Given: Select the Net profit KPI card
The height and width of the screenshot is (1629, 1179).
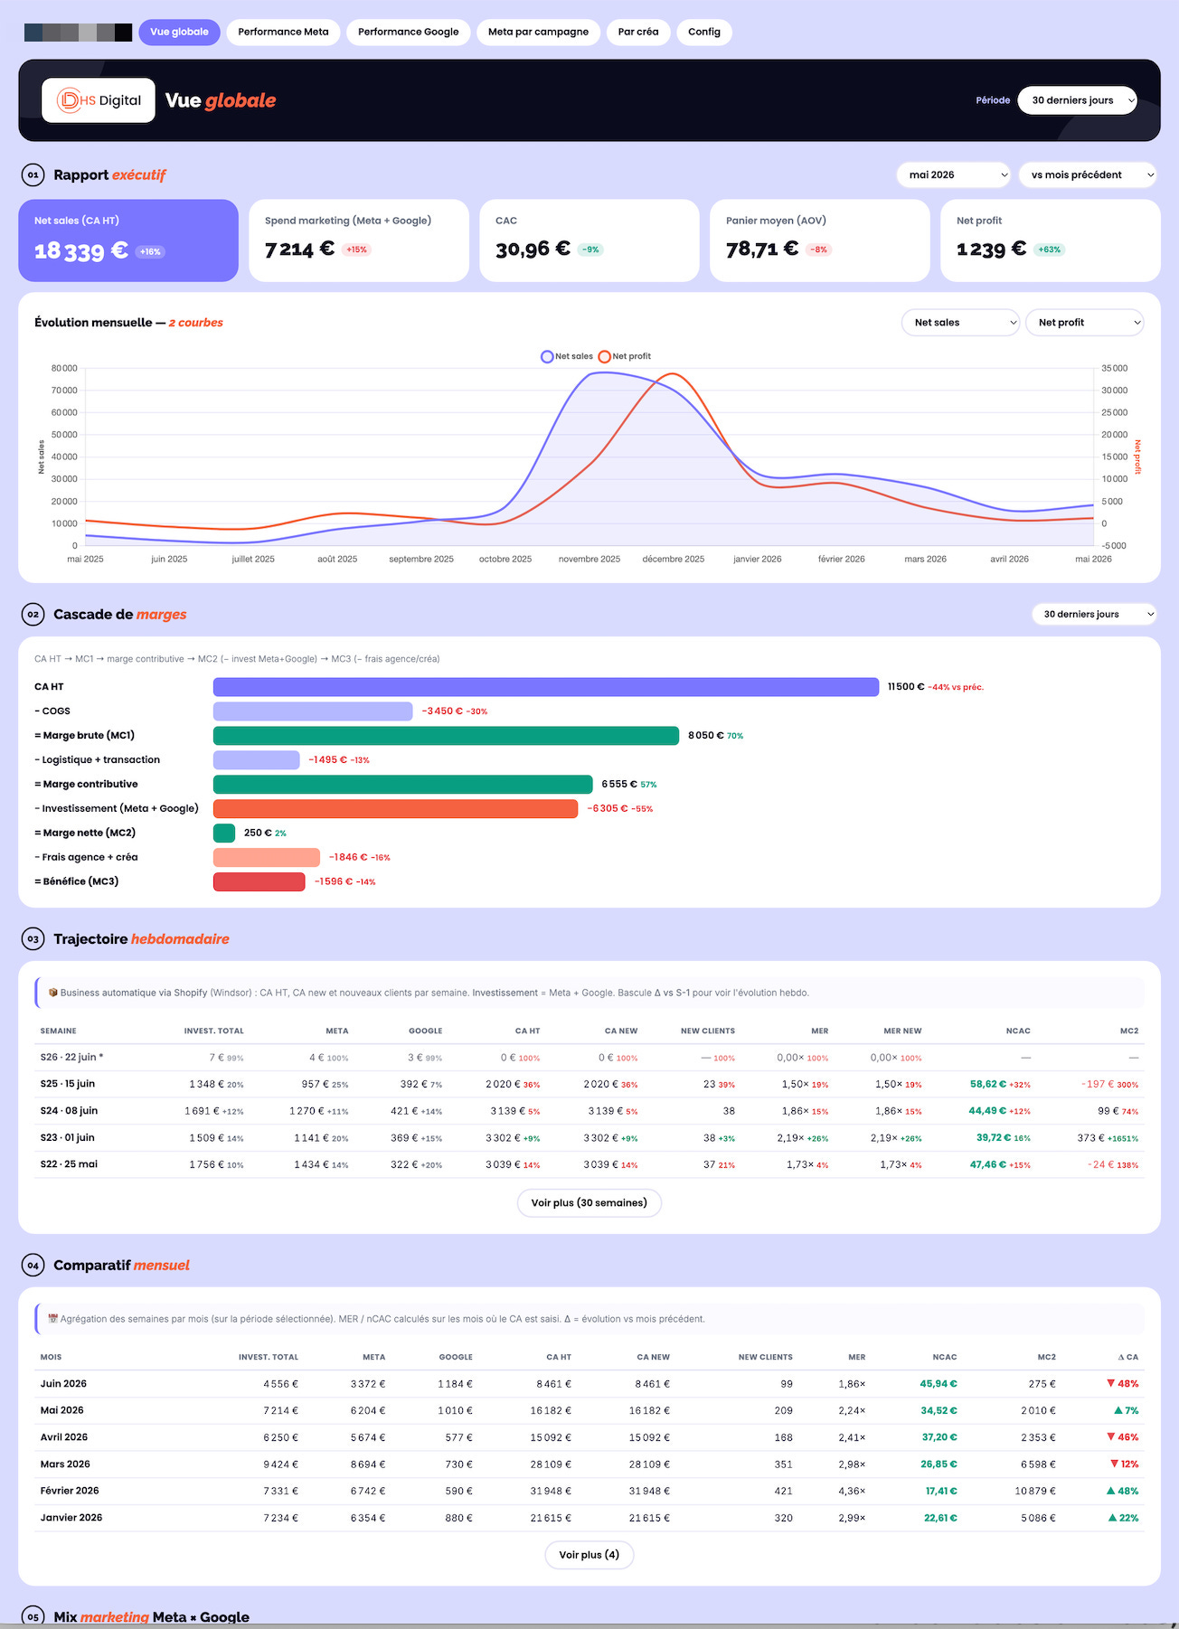Looking at the screenshot, I should point(1051,240).
